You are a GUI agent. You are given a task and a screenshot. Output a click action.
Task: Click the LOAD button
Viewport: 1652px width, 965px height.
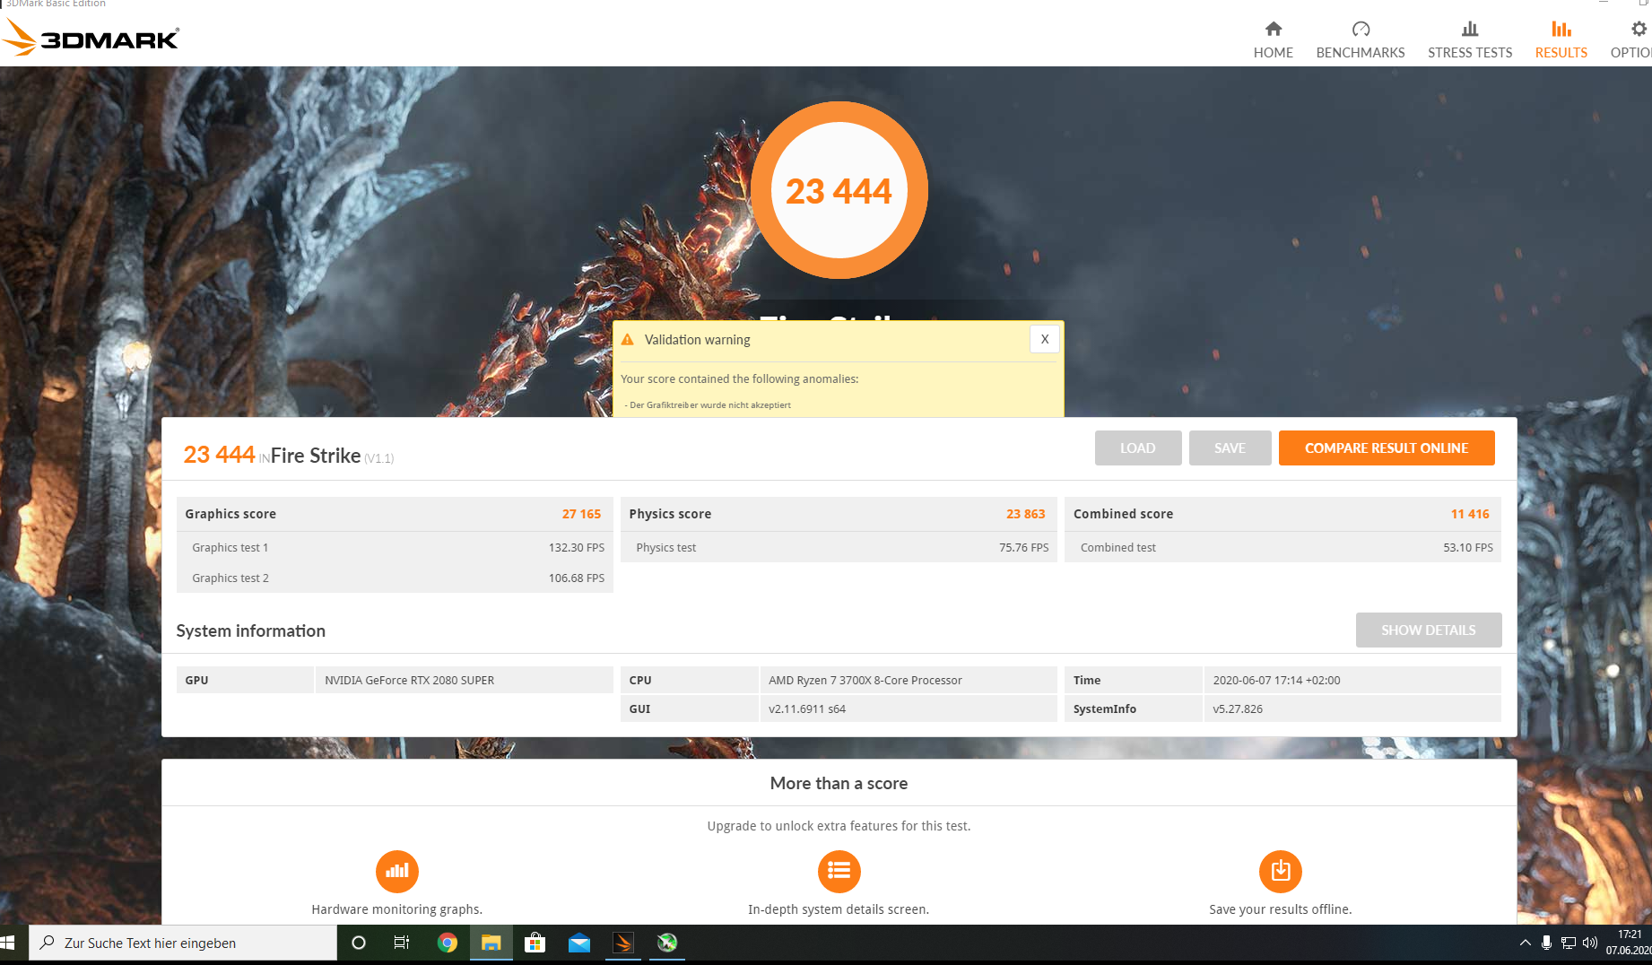click(x=1137, y=448)
